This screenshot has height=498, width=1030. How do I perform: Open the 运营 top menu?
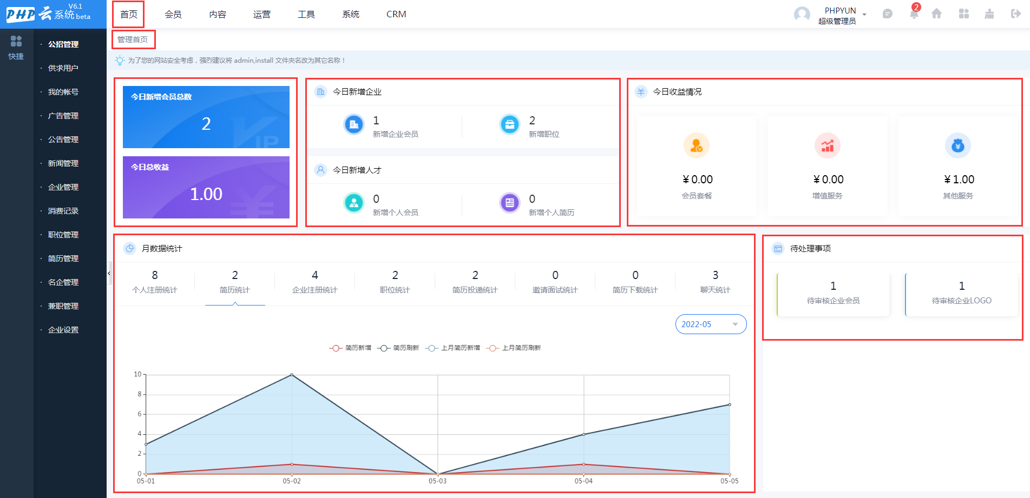(x=262, y=14)
